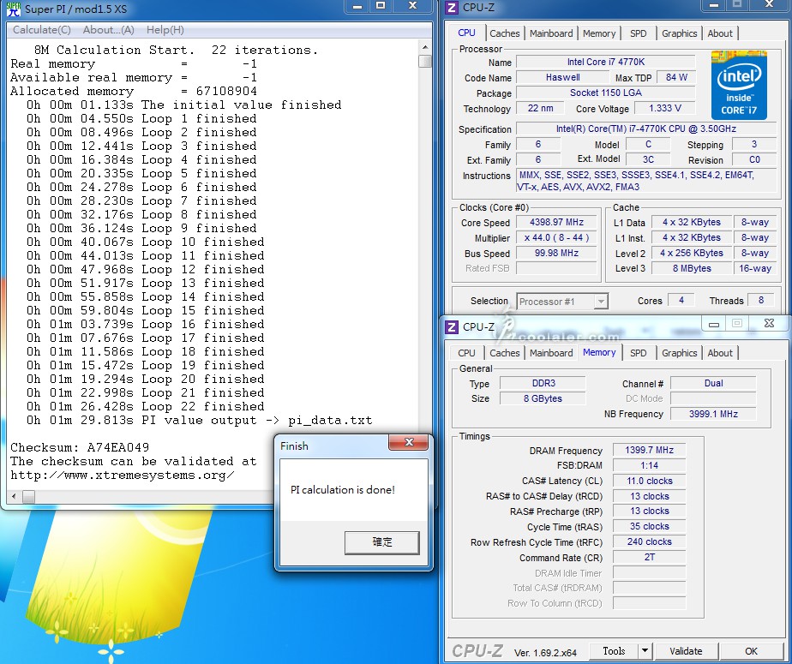This screenshot has width=792, height=664.
Task: Close the lower CPU-Z Memory window
Action: click(x=769, y=324)
